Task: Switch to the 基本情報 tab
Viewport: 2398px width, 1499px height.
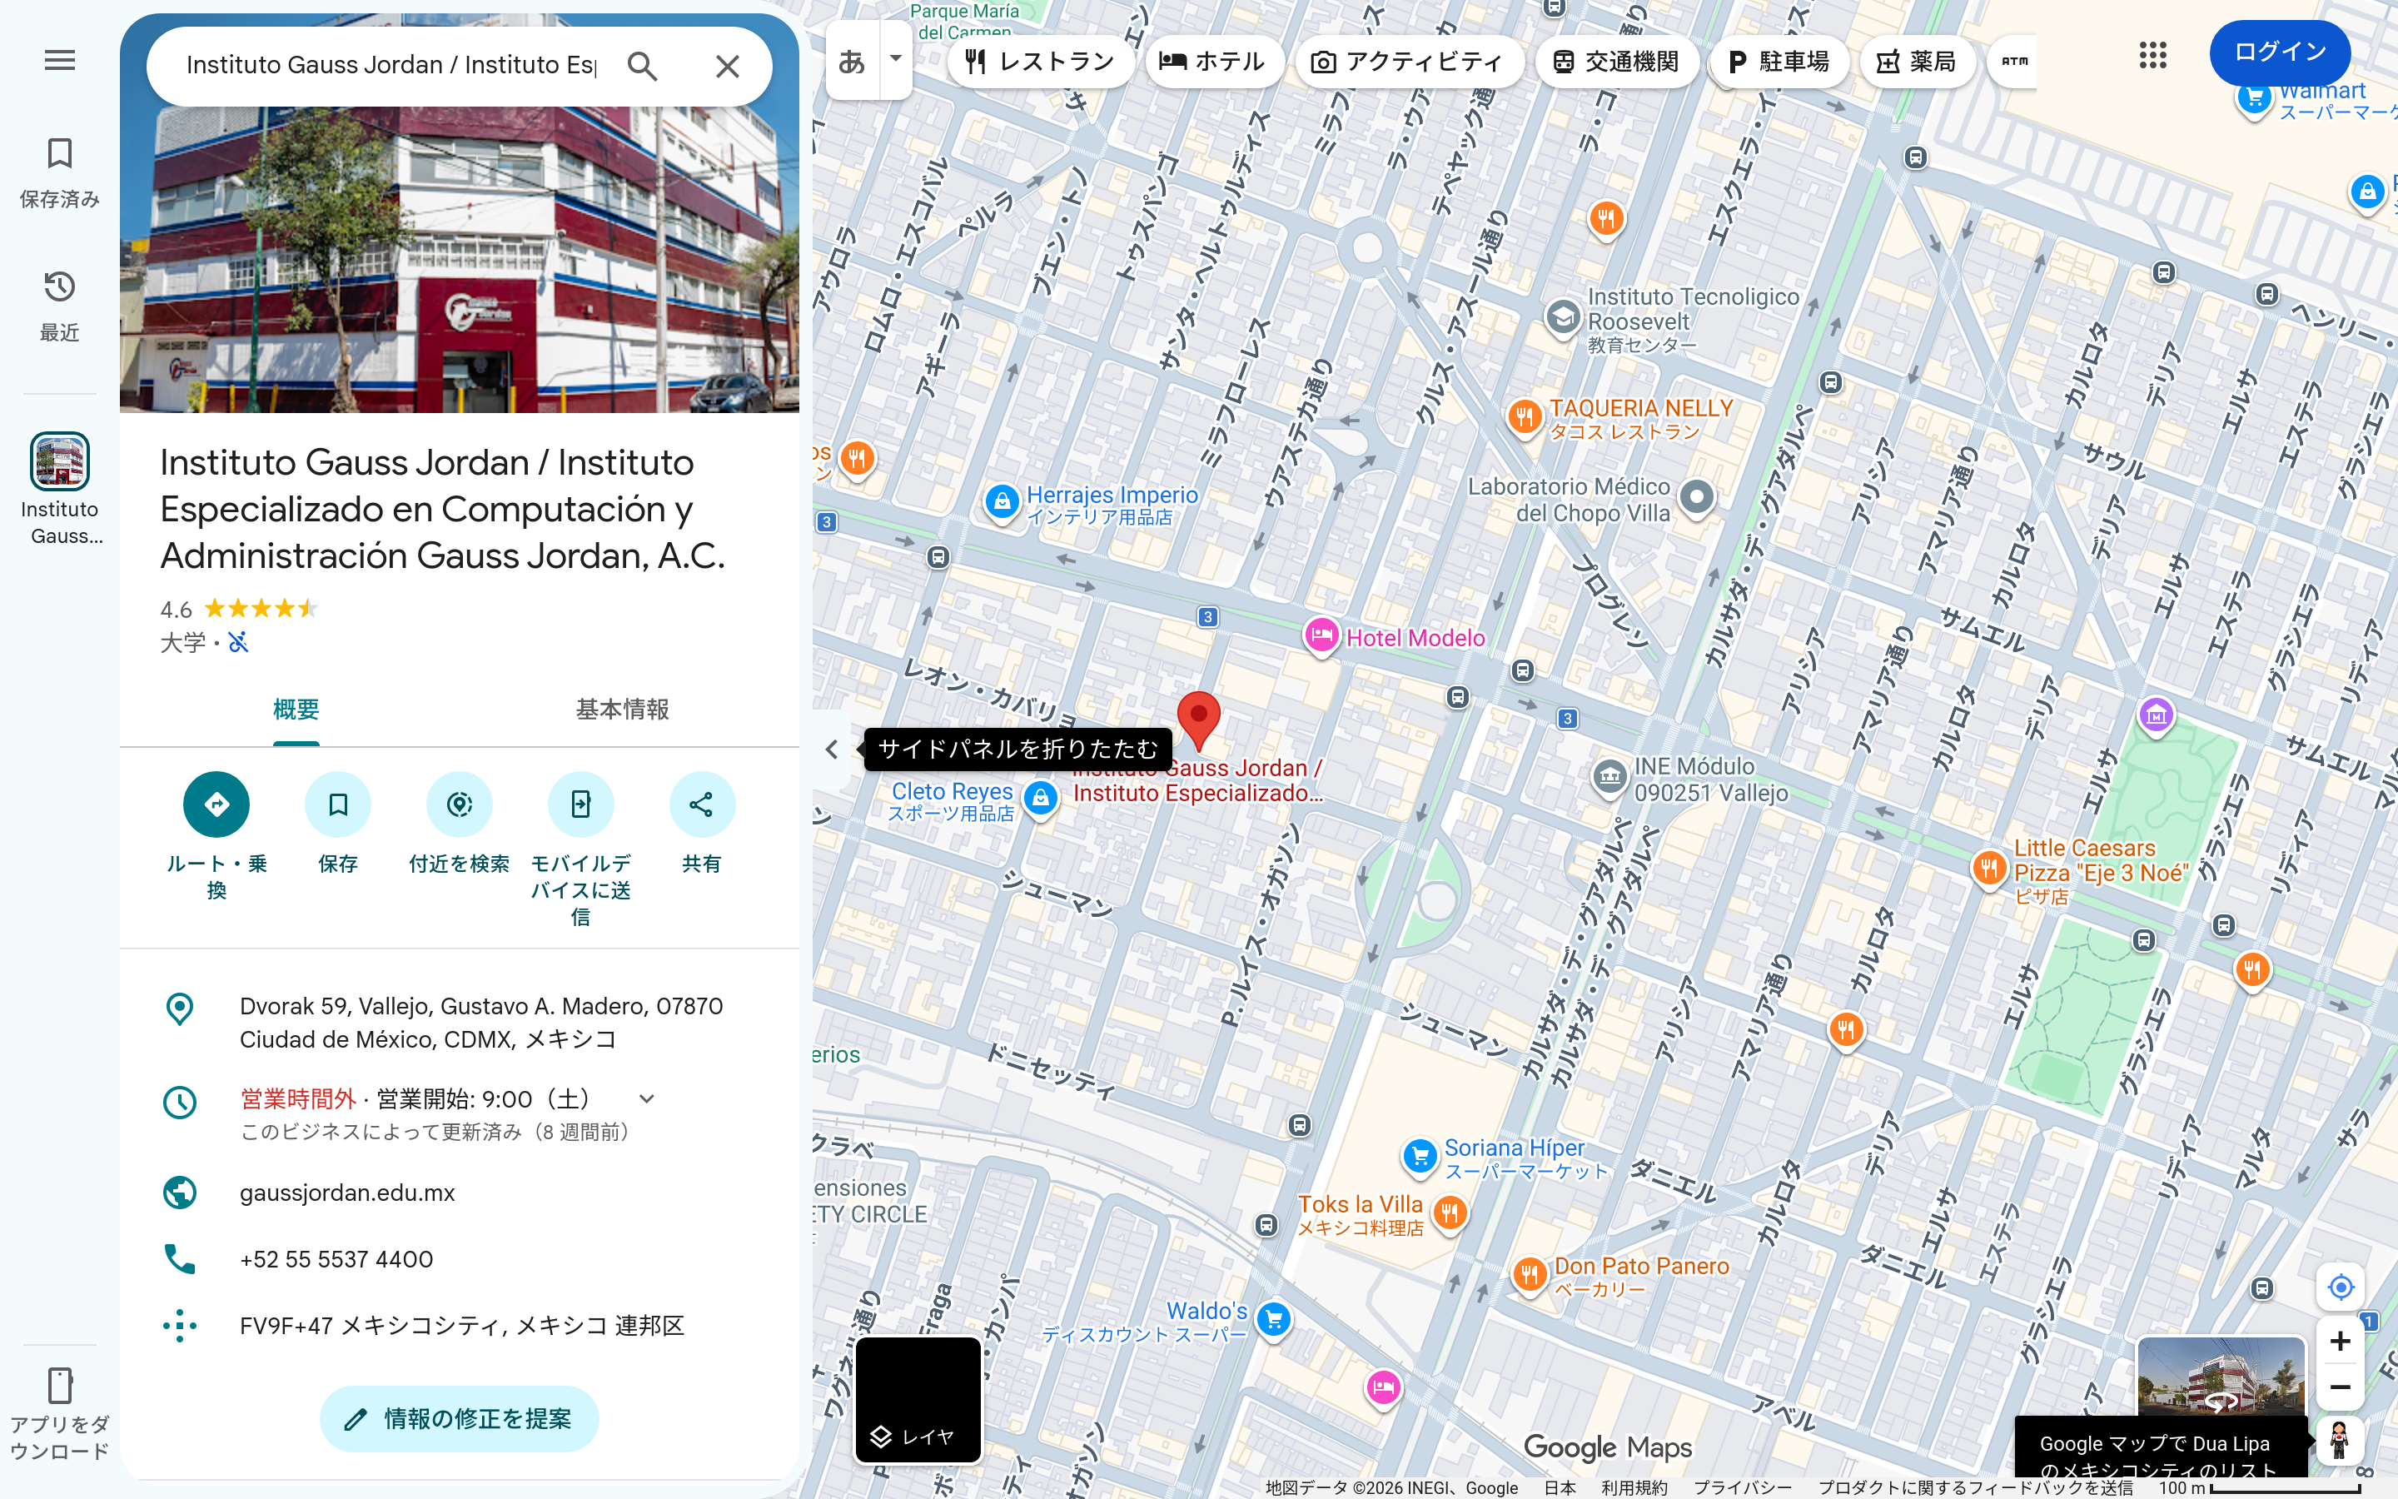Action: point(622,710)
